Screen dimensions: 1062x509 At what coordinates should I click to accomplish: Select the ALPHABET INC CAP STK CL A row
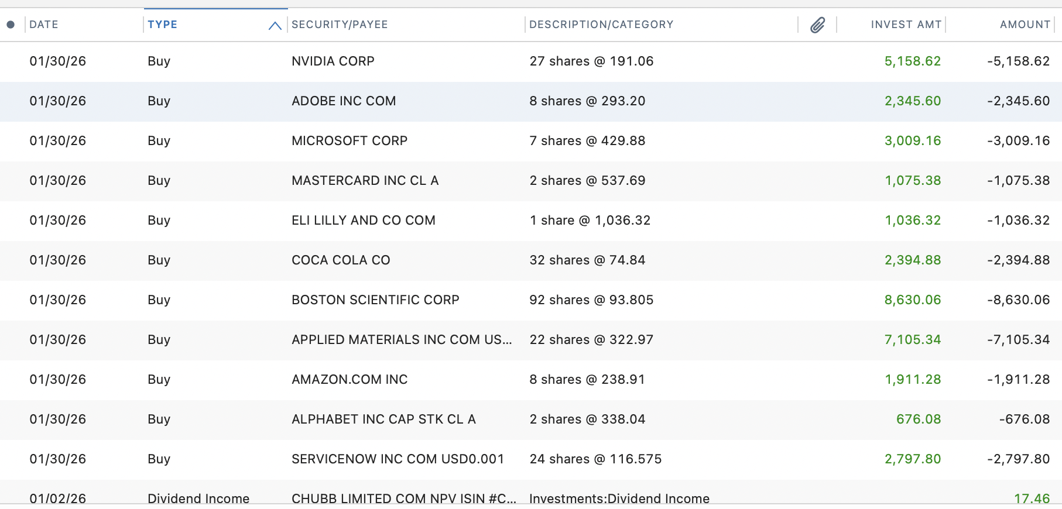coord(531,419)
